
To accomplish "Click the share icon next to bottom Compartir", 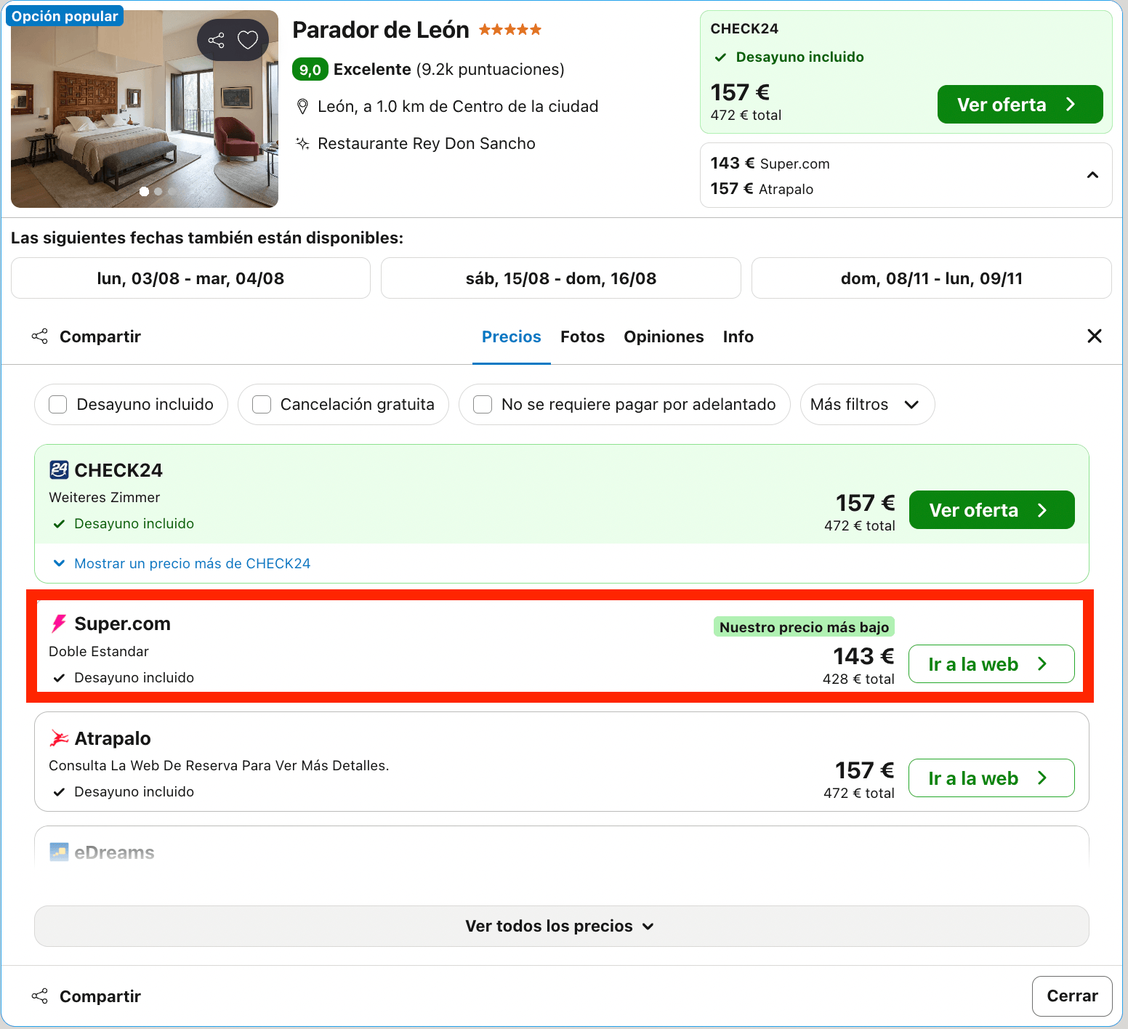I will 40,996.
